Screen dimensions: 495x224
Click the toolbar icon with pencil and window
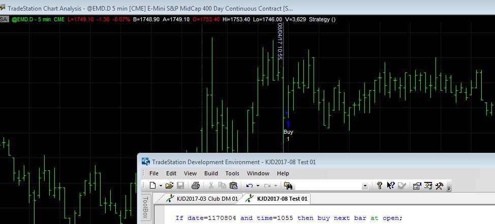[x=428, y=185]
